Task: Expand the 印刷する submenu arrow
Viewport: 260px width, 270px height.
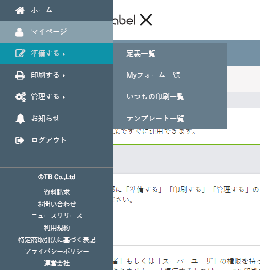Action: (x=64, y=76)
